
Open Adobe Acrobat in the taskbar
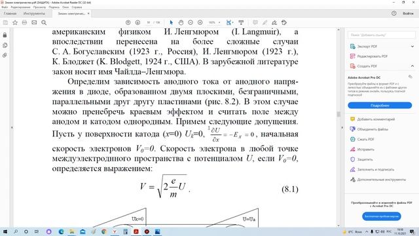pyautogui.click(x=136, y=231)
